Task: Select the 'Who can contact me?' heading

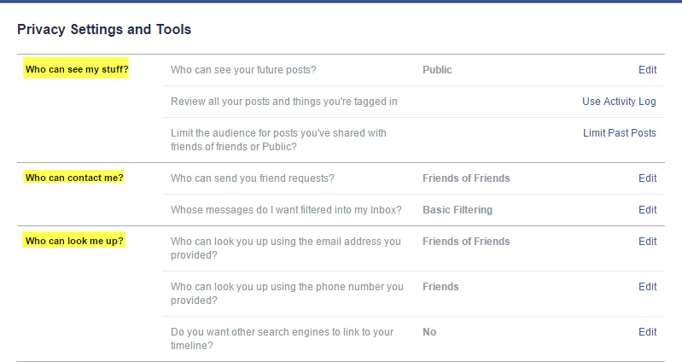Action: point(74,178)
